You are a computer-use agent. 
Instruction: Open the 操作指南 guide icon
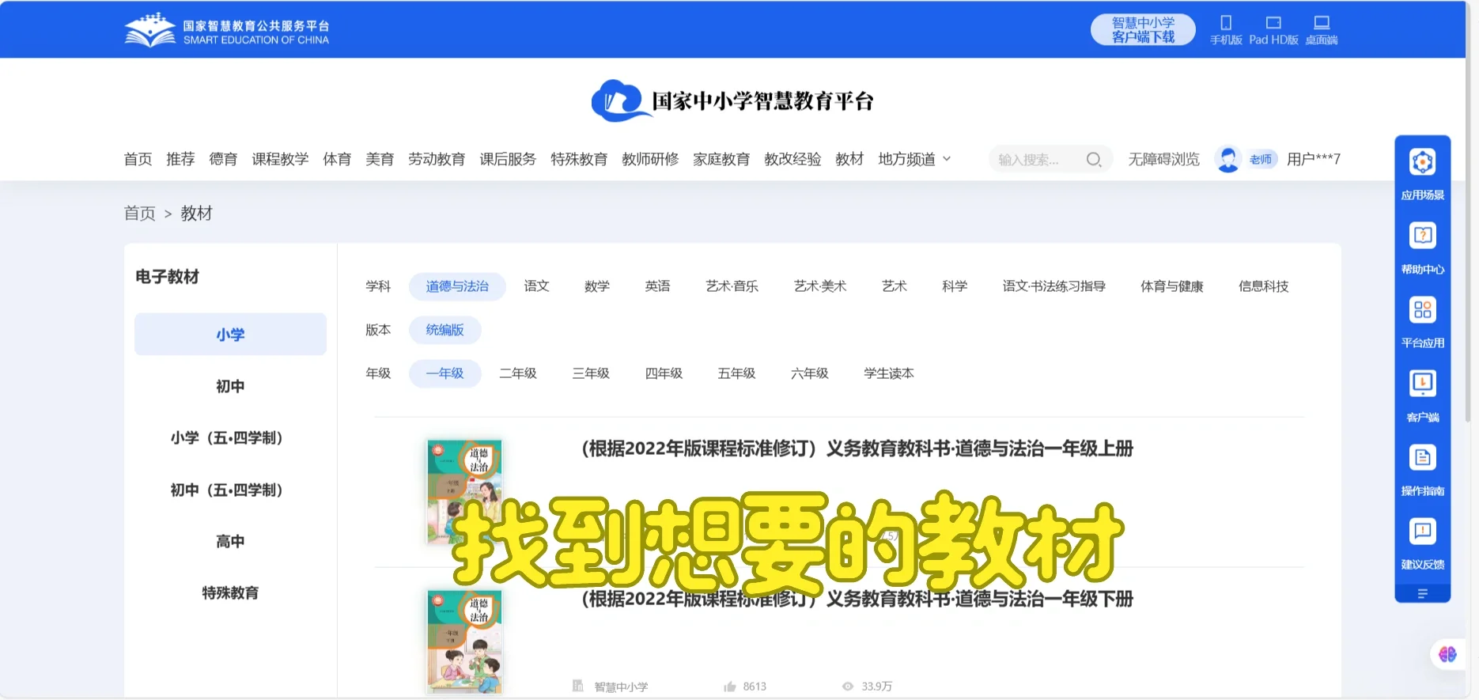[x=1422, y=457]
